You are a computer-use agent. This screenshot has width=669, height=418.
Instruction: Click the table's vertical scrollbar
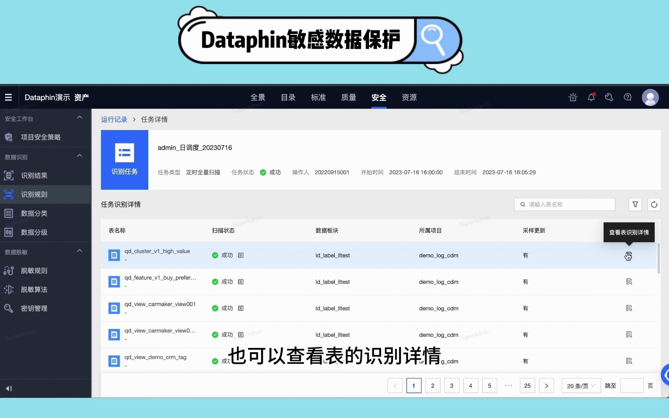[659, 259]
